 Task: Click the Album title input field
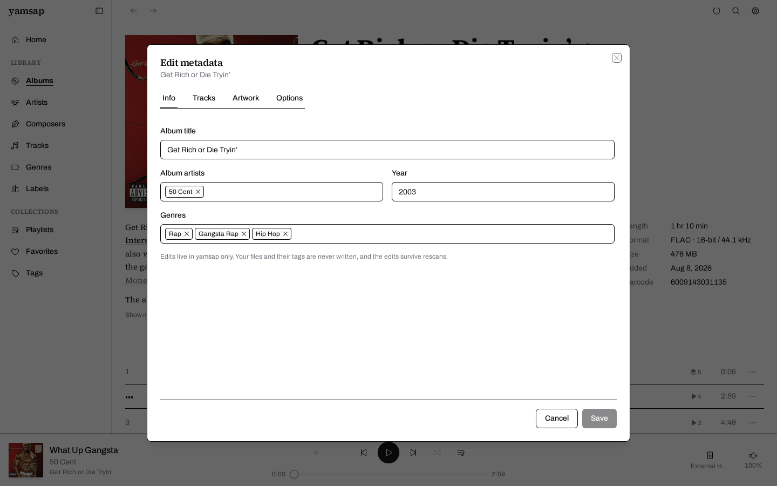387,150
